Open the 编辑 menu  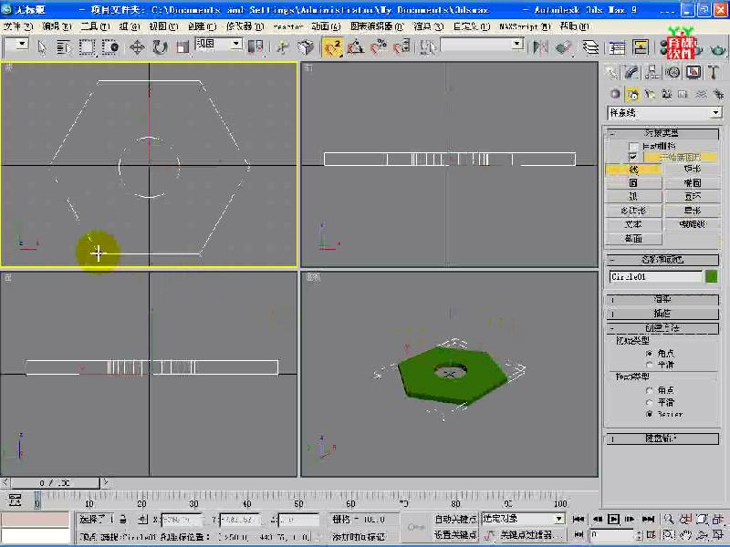click(x=57, y=26)
